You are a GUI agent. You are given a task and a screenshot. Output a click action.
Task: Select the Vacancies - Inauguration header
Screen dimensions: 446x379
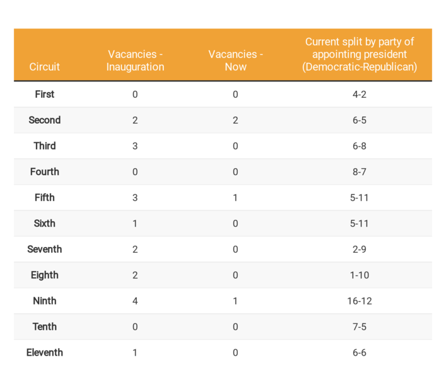(135, 61)
